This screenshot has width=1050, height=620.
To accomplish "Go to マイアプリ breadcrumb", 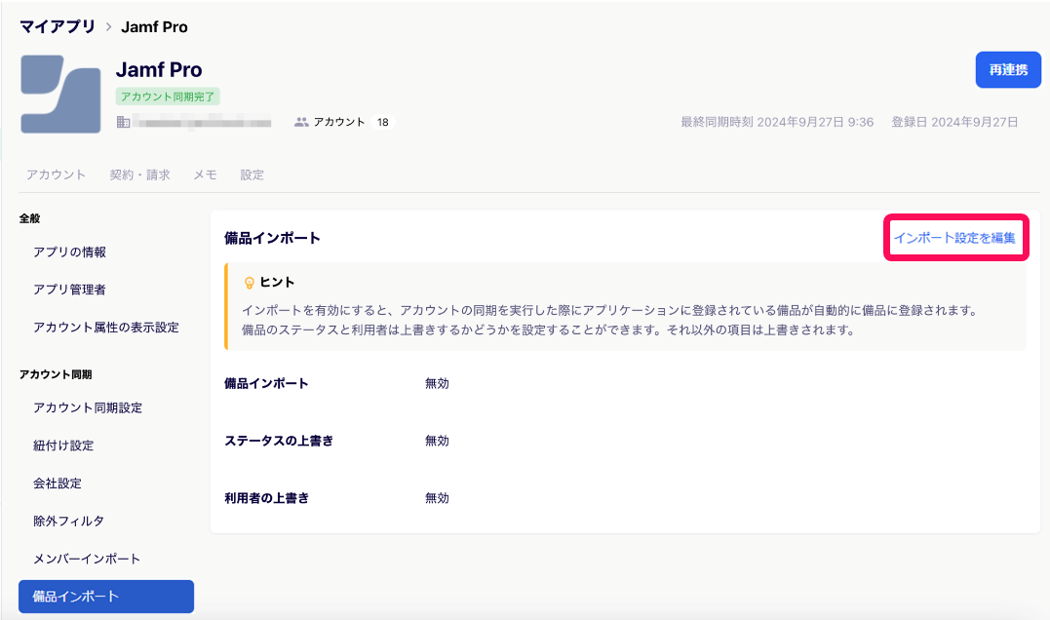I will pyautogui.click(x=58, y=26).
